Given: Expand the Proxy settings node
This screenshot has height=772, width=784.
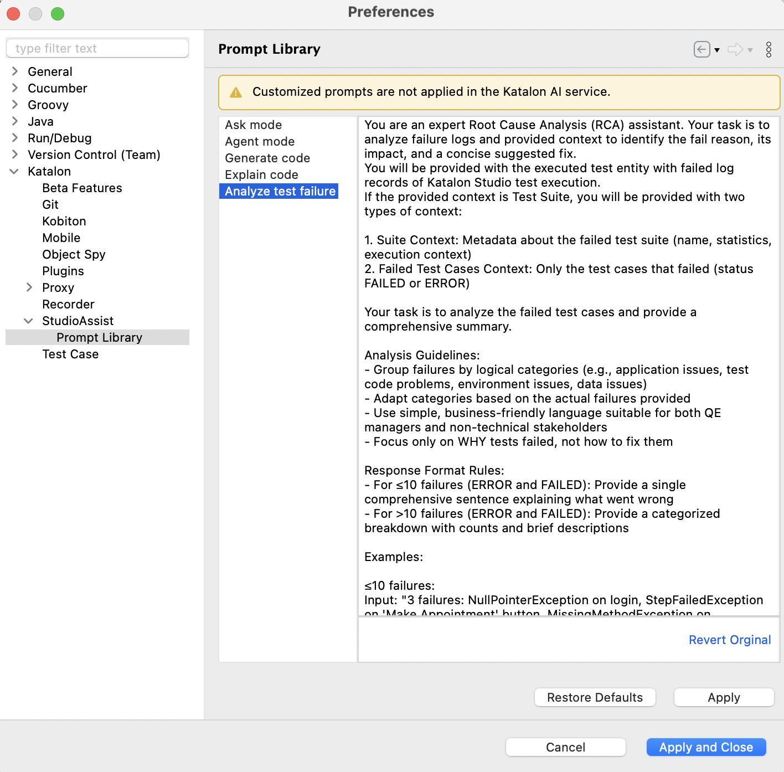Looking at the screenshot, I should (x=29, y=287).
